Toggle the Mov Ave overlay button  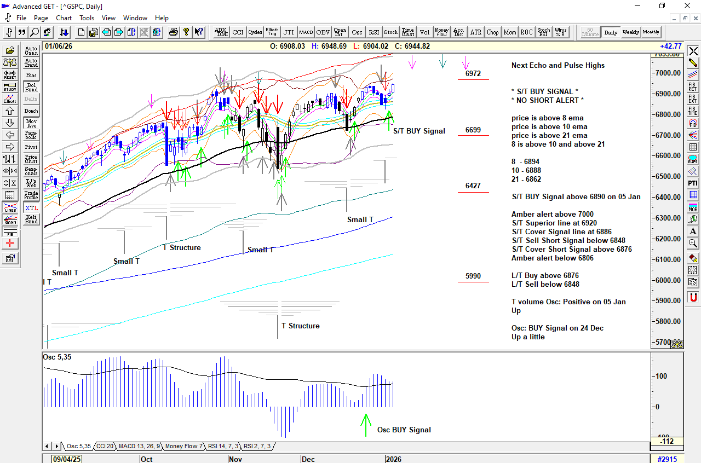point(31,123)
